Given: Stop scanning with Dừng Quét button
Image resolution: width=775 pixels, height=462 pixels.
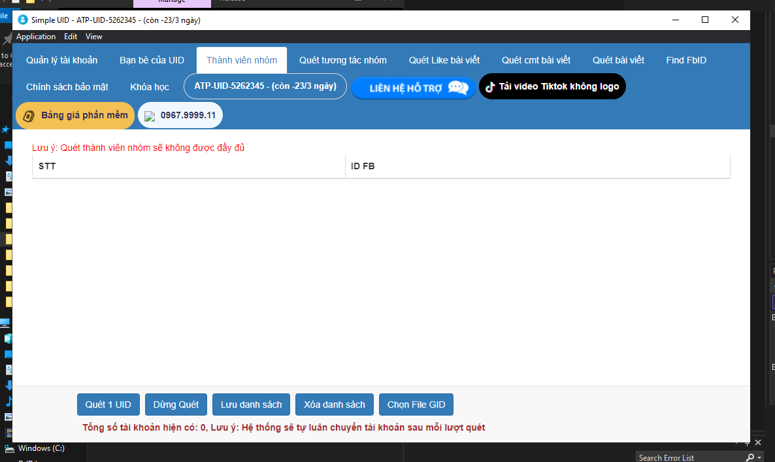Looking at the screenshot, I should pyautogui.click(x=176, y=404).
